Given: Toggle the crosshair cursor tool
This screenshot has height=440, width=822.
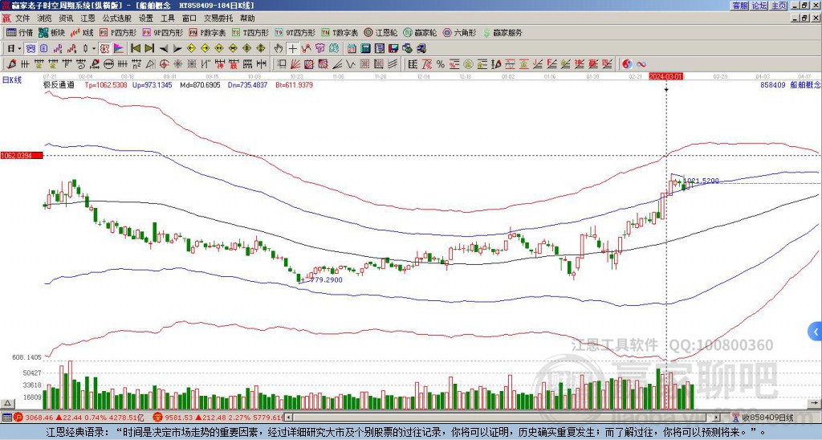Looking at the screenshot, I should point(292,49).
